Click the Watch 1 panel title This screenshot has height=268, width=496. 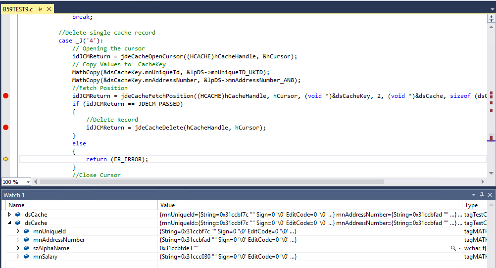[14, 195]
